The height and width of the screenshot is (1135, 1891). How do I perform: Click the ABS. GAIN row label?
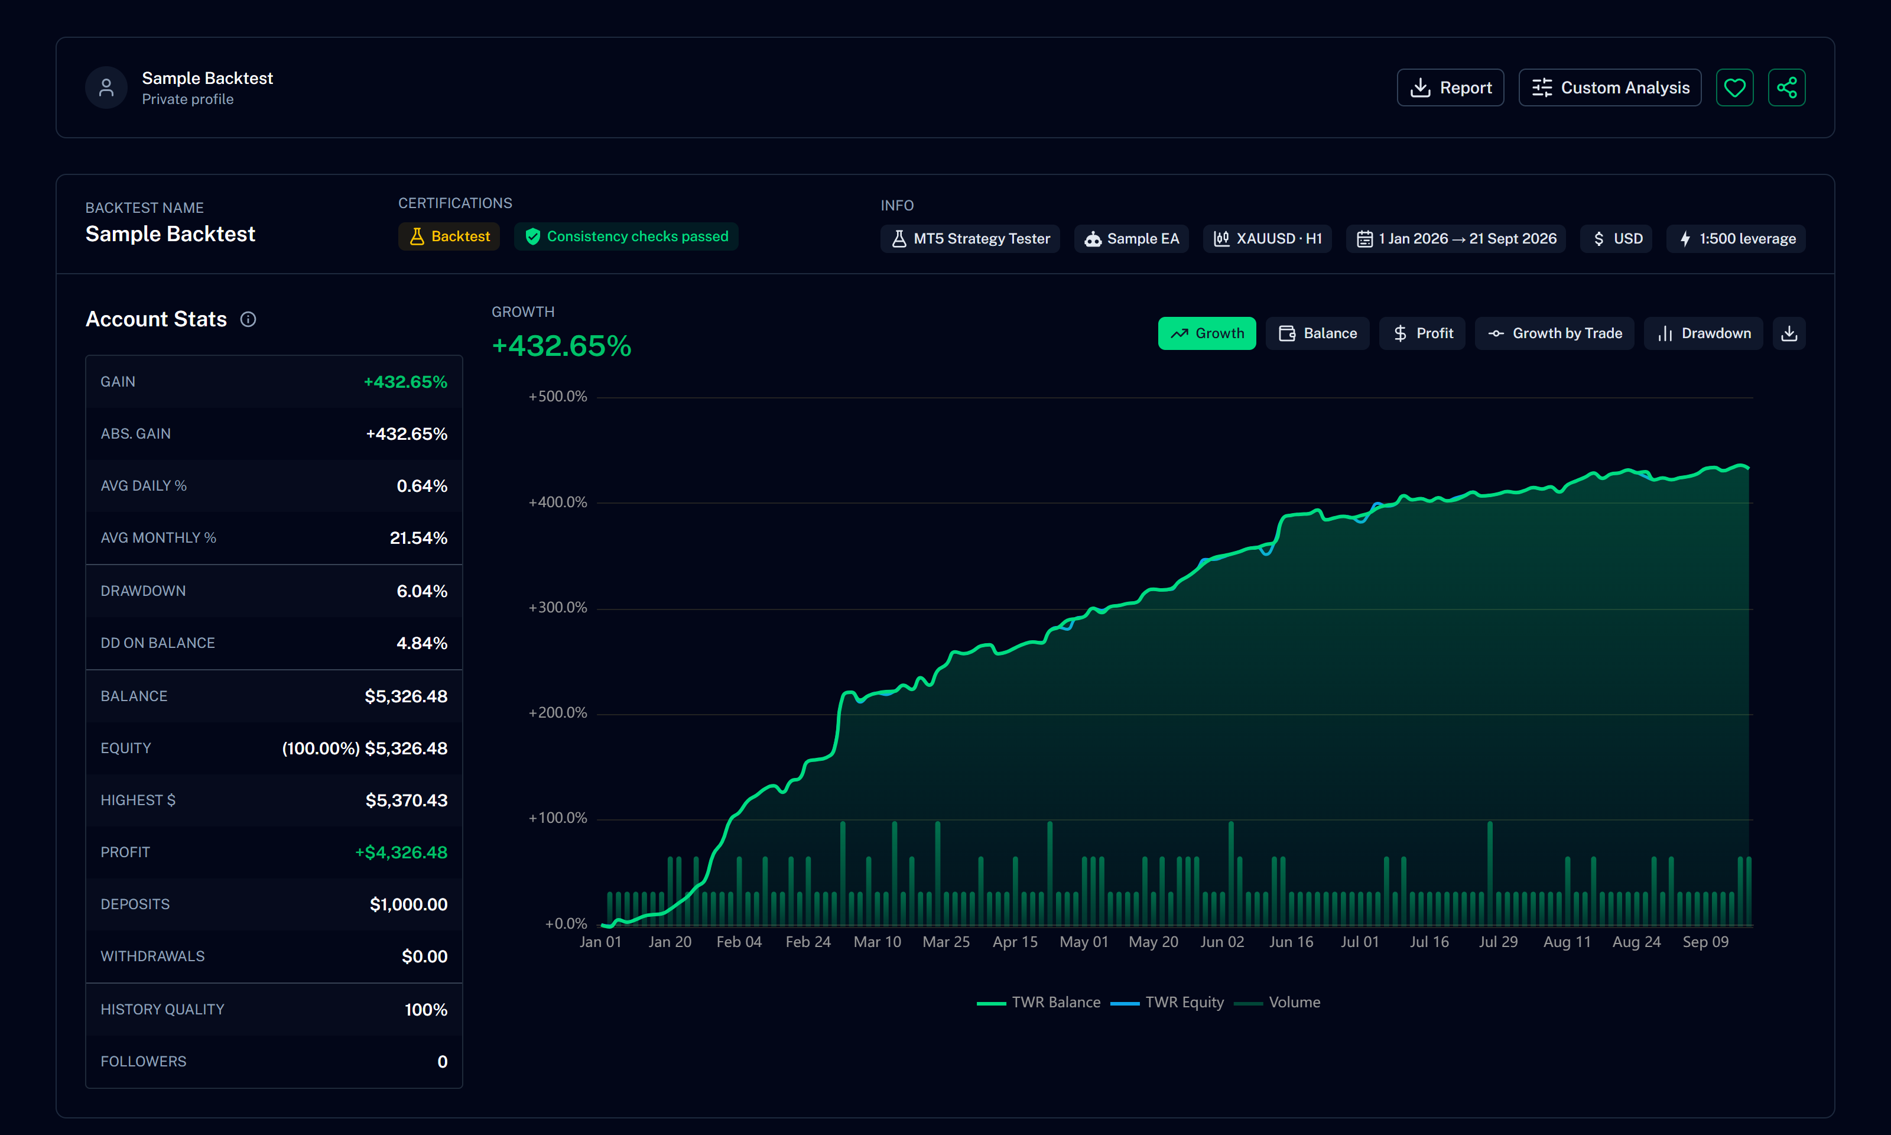coord(136,434)
